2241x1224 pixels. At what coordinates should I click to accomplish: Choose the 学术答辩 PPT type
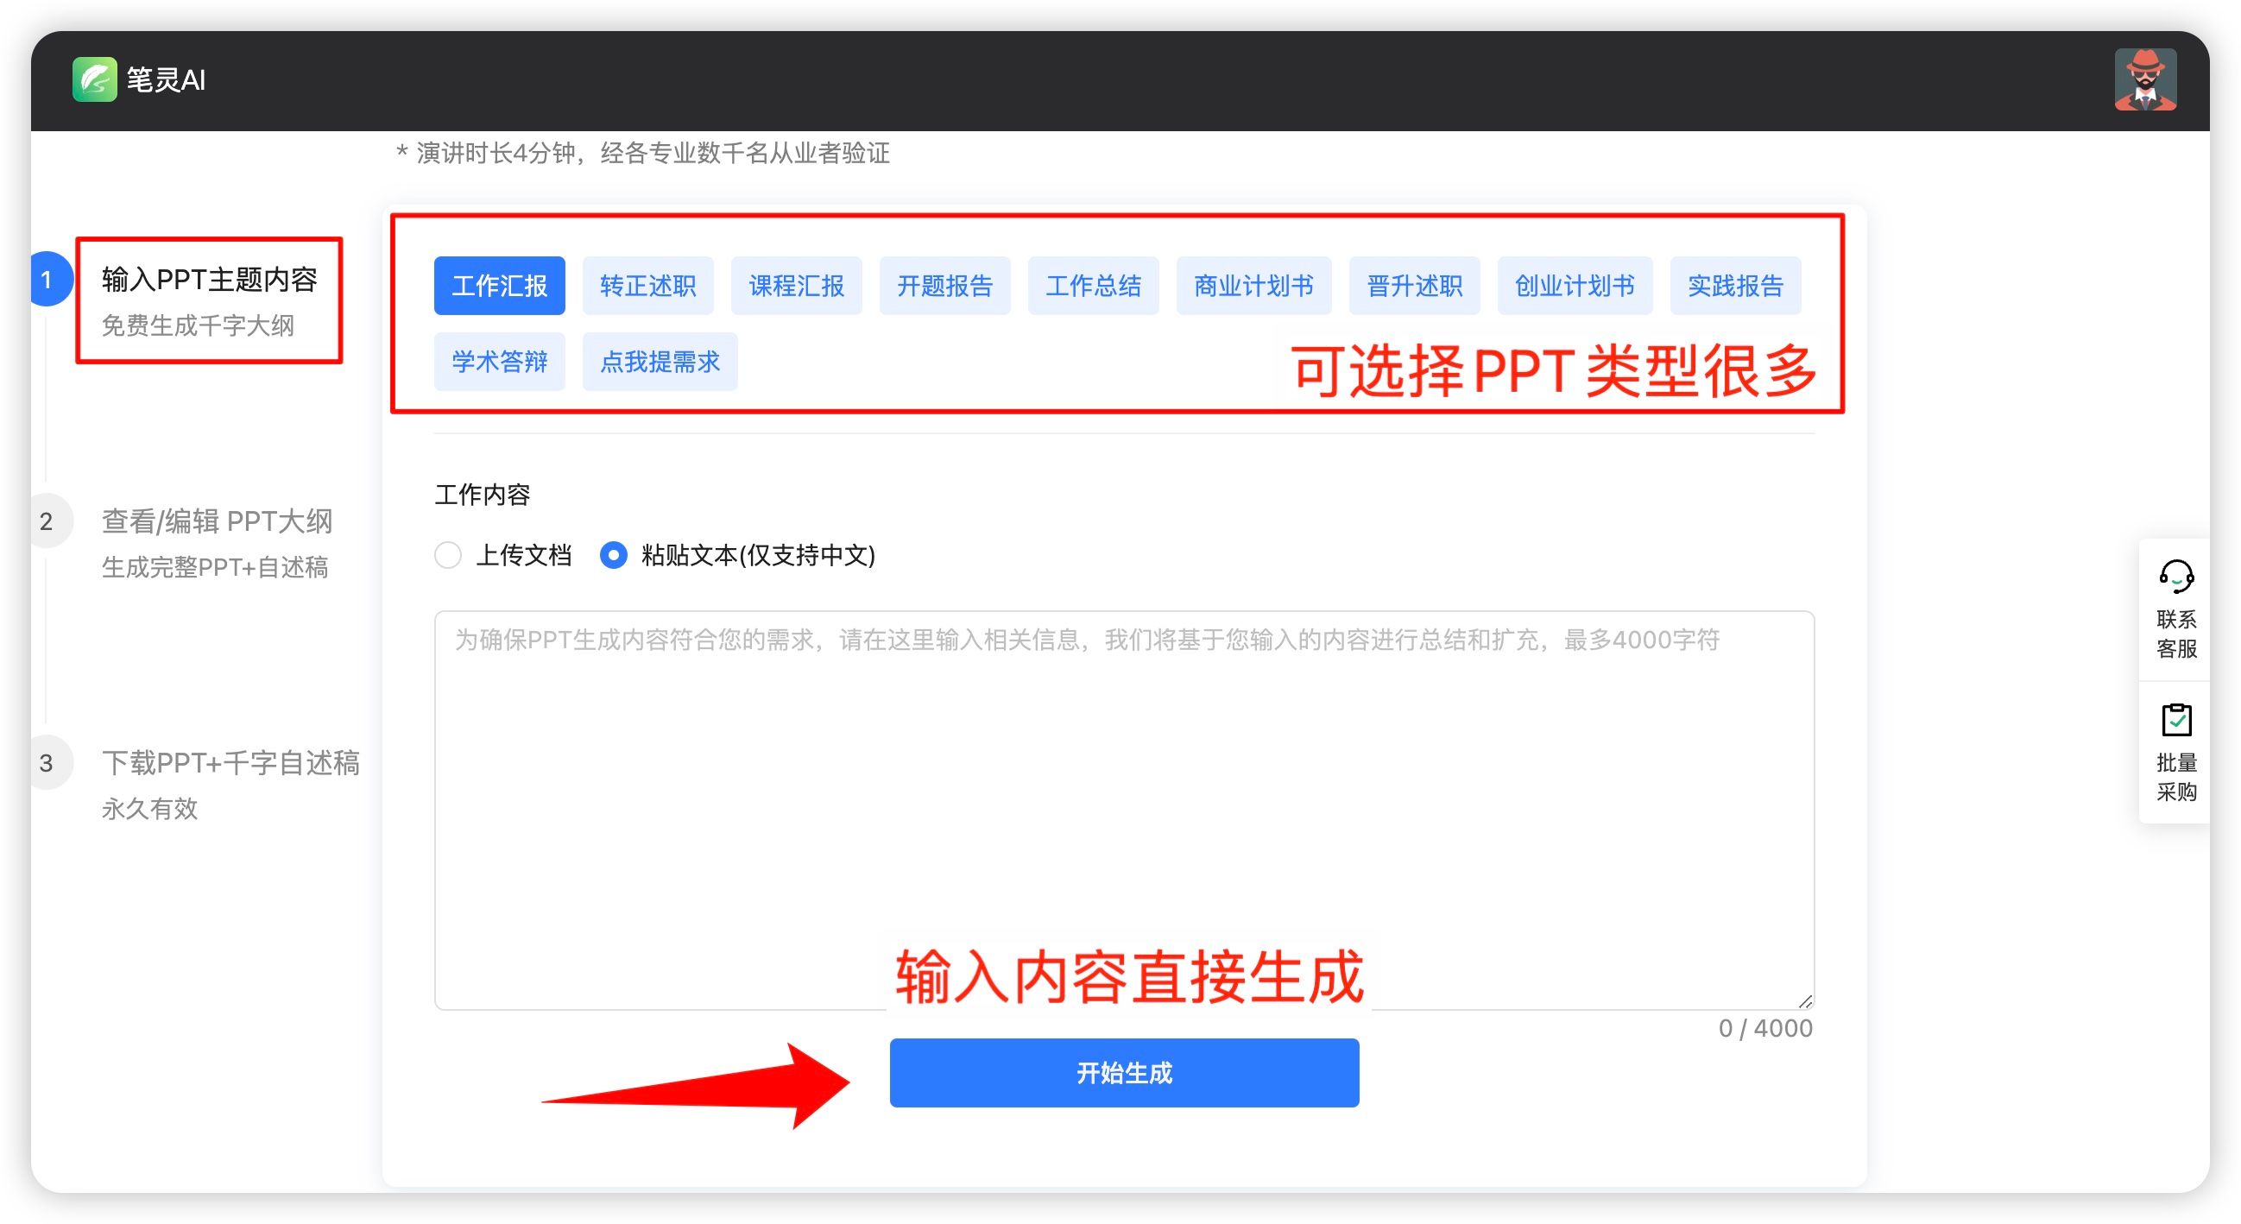click(x=499, y=361)
